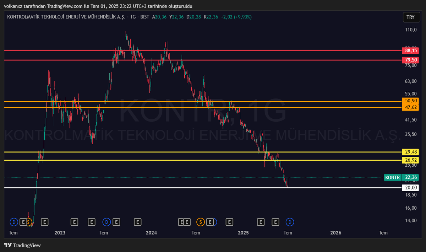Image resolution: width=426 pixels, height=252 pixels.
Task: Click the orange S split marker after Tem 2024
Action: (x=201, y=222)
